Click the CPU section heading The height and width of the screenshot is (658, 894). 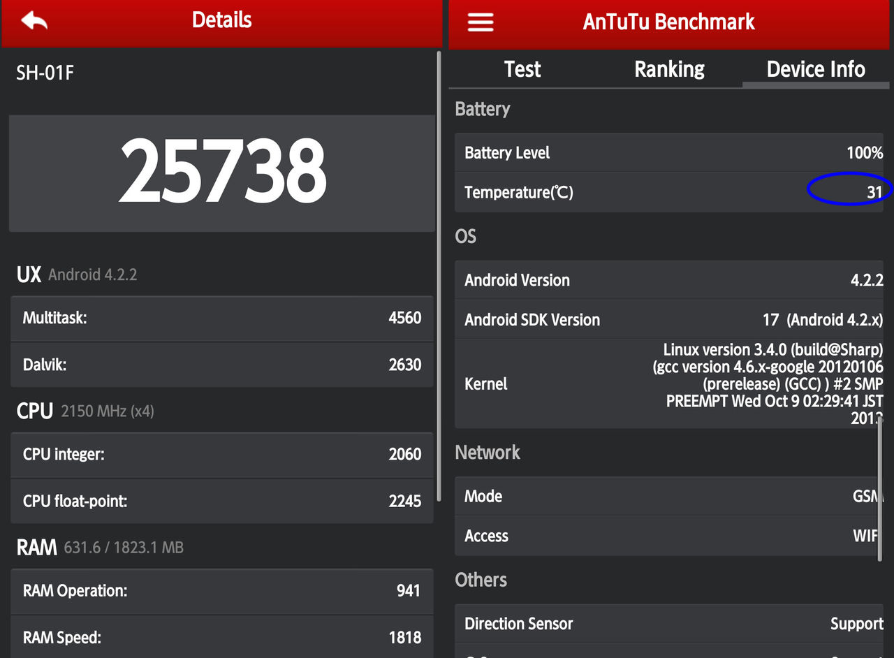click(x=35, y=411)
